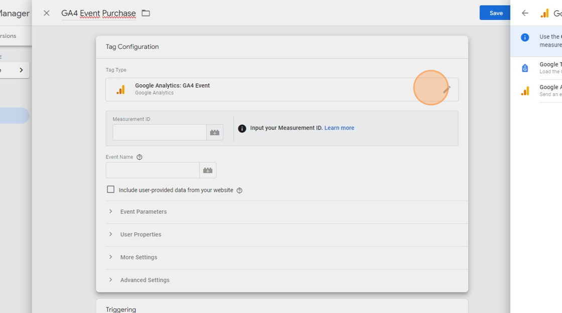The height and width of the screenshot is (313, 562).
Task: Click the chevron in the left sidebar
Action: click(x=21, y=70)
